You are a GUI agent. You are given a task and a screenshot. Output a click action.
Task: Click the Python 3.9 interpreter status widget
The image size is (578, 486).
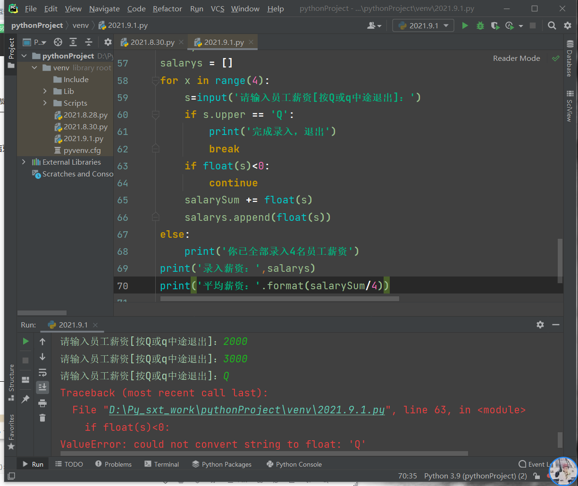point(475,476)
